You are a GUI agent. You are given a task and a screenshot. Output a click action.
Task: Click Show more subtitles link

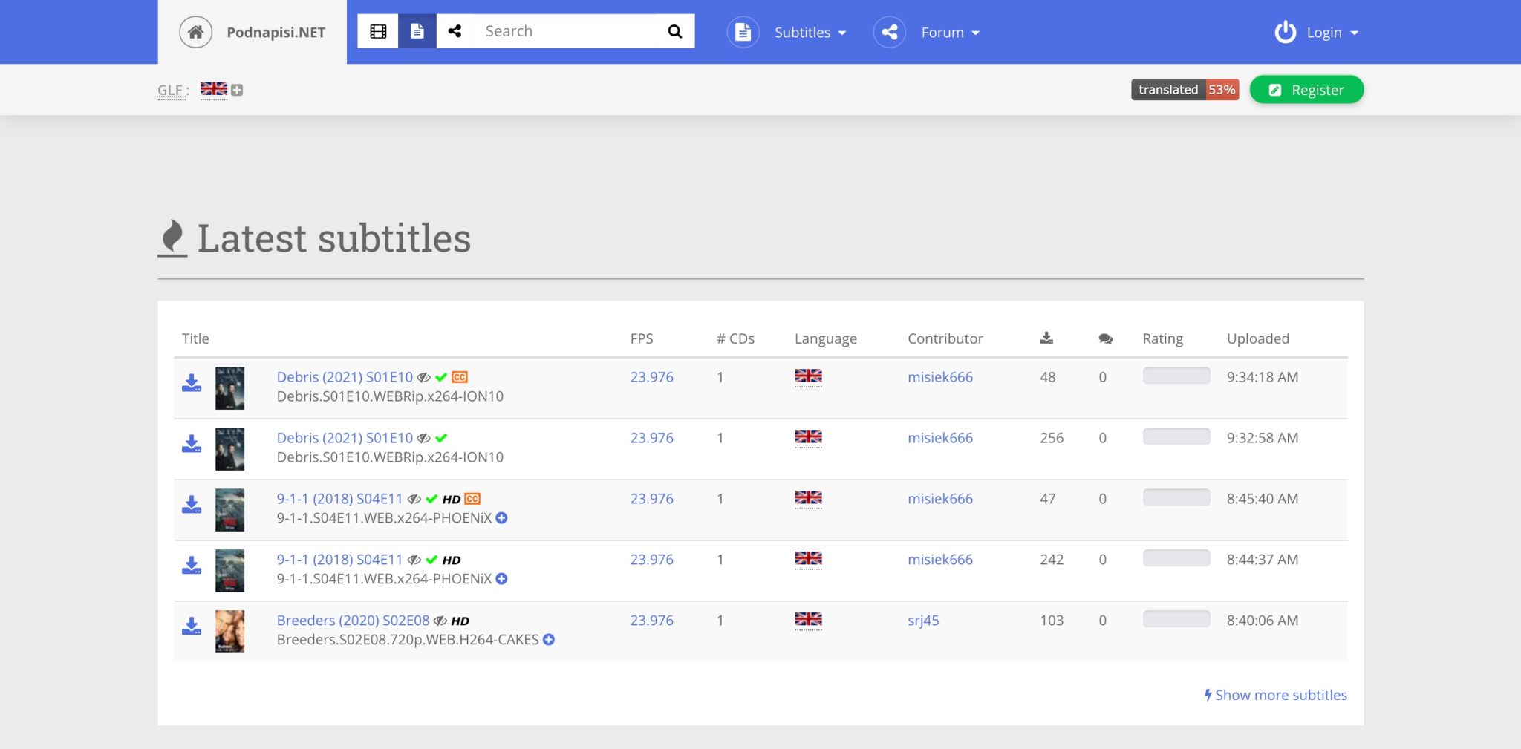1275,695
